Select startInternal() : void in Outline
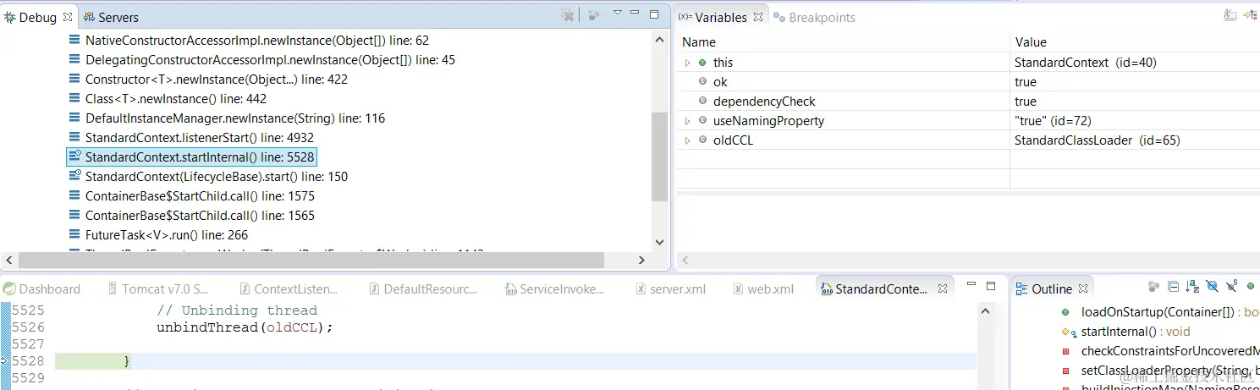This screenshot has width=1260, height=390. tap(1125, 332)
